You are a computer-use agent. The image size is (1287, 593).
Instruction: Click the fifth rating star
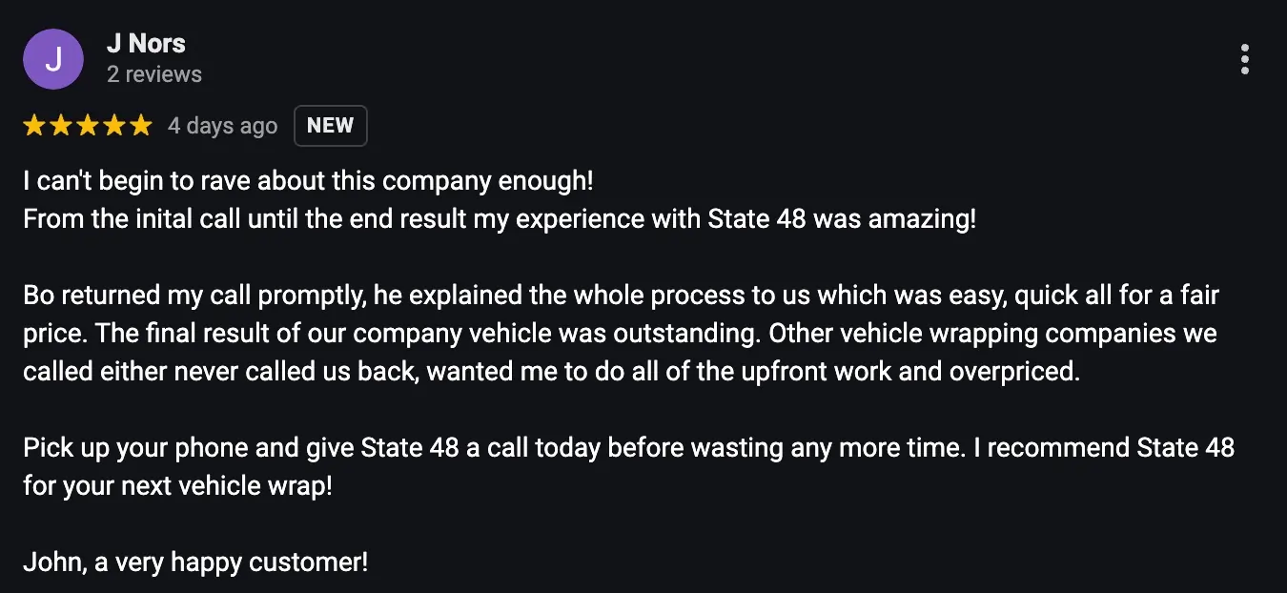(x=141, y=125)
